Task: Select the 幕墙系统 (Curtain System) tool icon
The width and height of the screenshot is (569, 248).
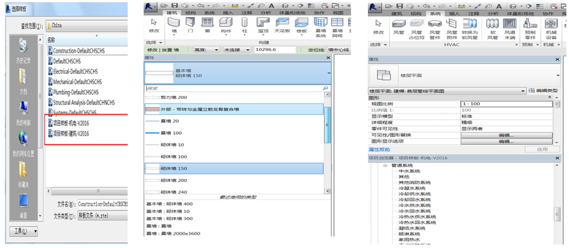Action: pos(321,23)
